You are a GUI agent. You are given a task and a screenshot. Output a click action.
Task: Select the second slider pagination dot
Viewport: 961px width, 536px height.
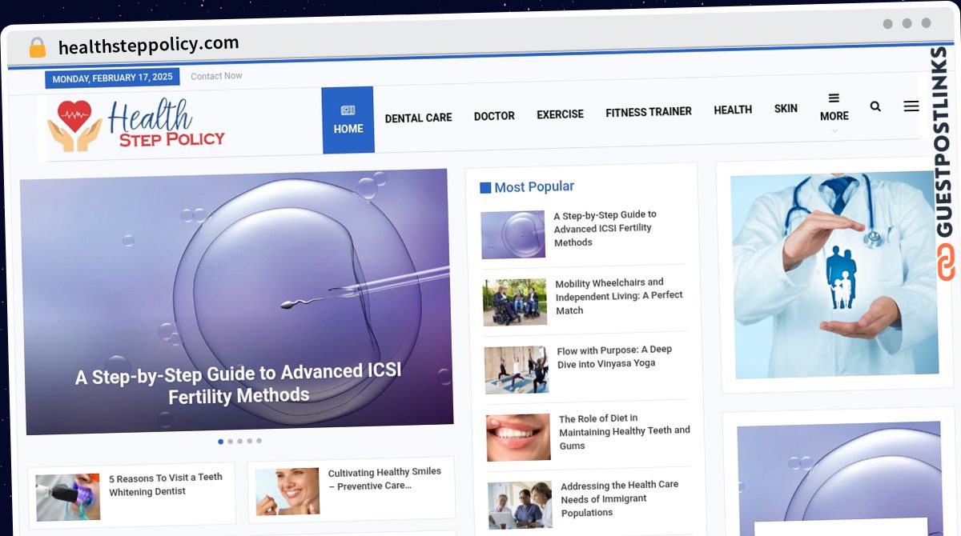pos(230,441)
